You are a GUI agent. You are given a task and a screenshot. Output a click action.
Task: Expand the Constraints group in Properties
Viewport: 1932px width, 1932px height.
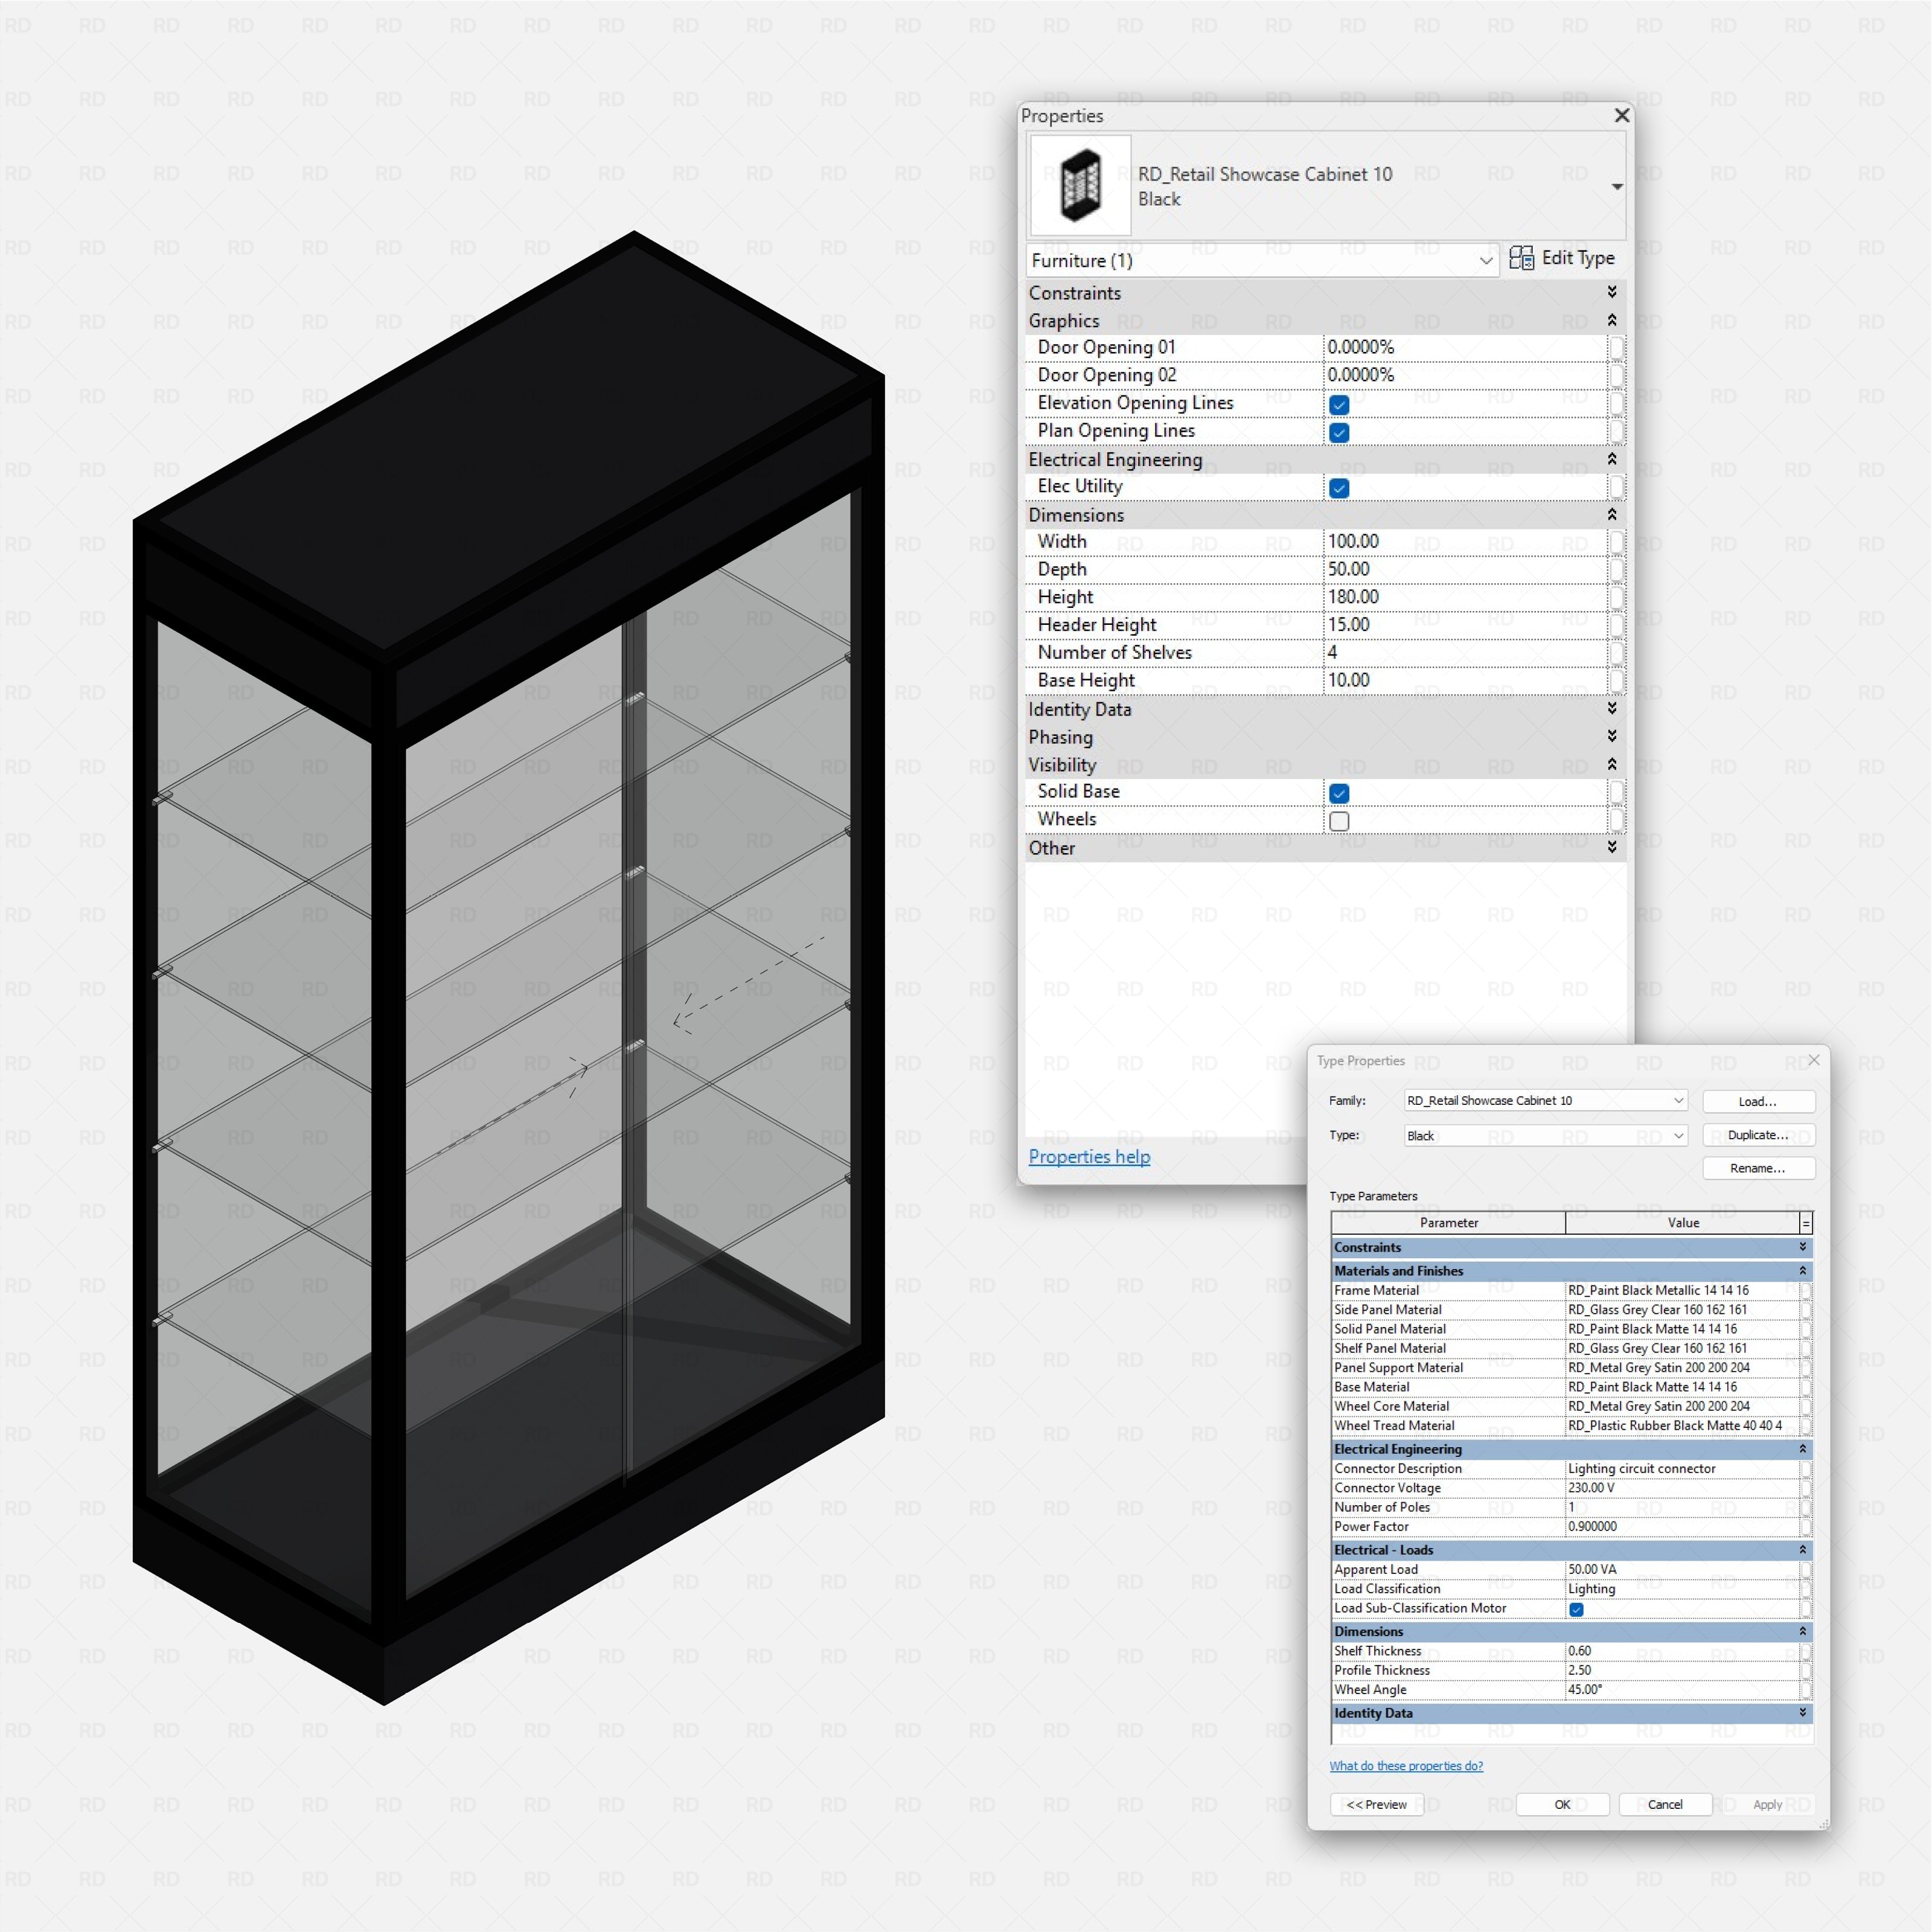tap(1612, 292)
